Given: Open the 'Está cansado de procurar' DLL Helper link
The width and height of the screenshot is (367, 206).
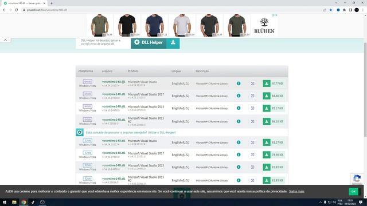Looking at the screenshot, I should point(131,132).
